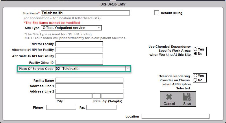Open the Site Type dropdown
Screen dimensions: 226x123
coord(99,28)
